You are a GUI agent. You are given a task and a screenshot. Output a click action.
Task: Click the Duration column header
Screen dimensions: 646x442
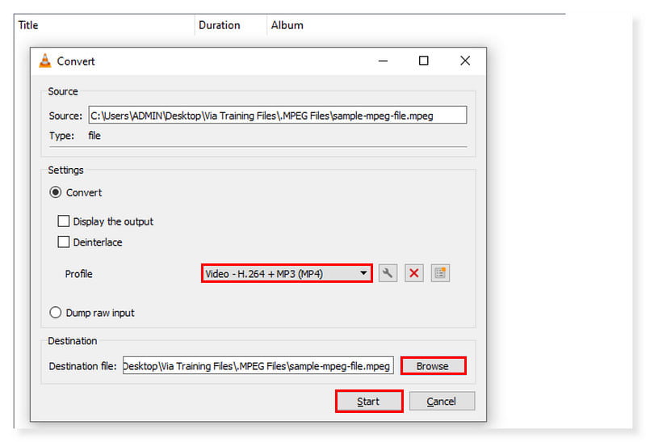[219, 25]
